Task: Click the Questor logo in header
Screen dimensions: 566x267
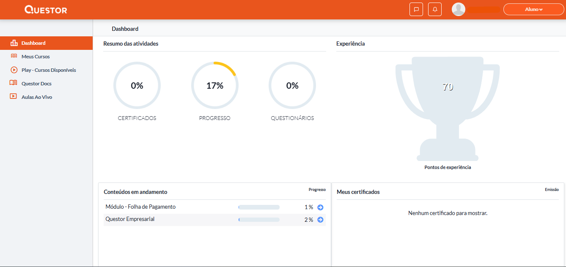Action: click(x=46, y=10)
